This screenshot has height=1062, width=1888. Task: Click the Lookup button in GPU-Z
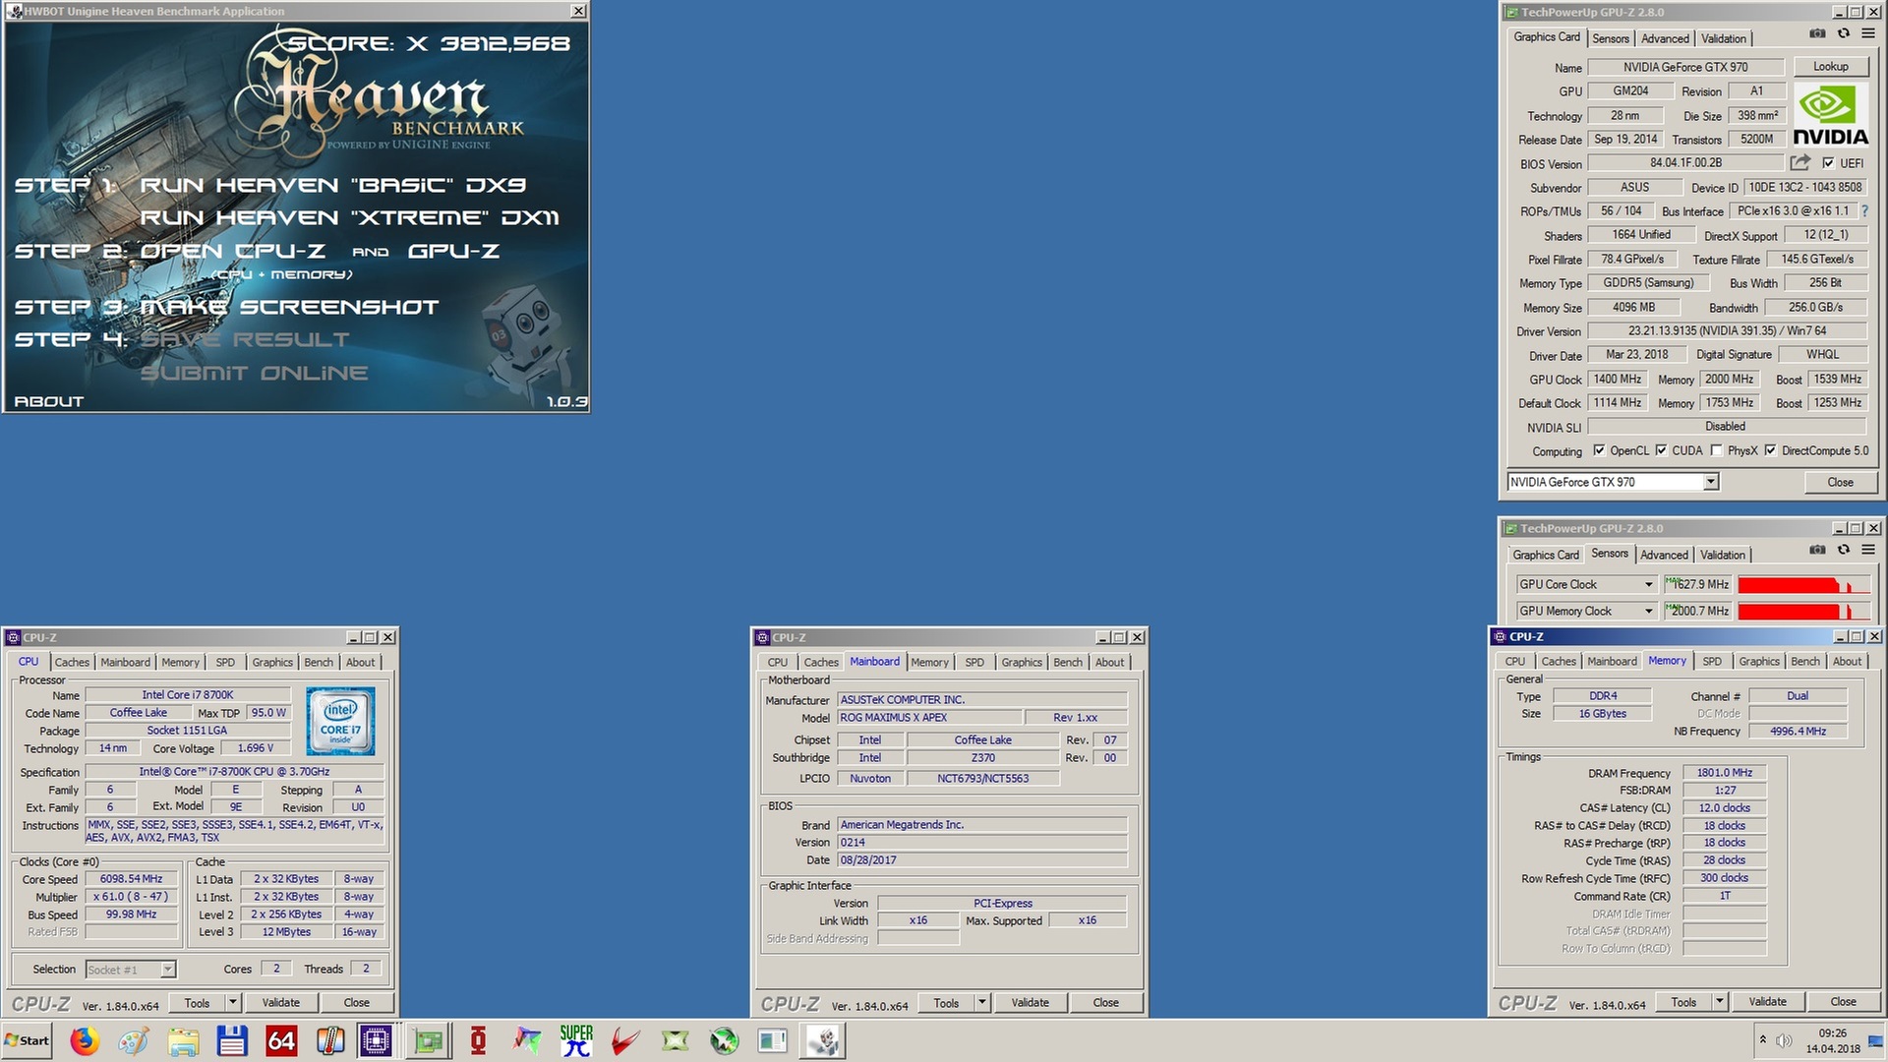click(1830, 66)
